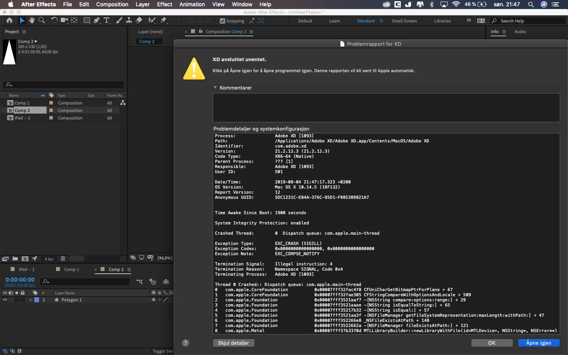Open Composition Mini-Flowchart in timeline
Image resolution: width=568 pixels, height=355 pixels.
coord(140,282)
